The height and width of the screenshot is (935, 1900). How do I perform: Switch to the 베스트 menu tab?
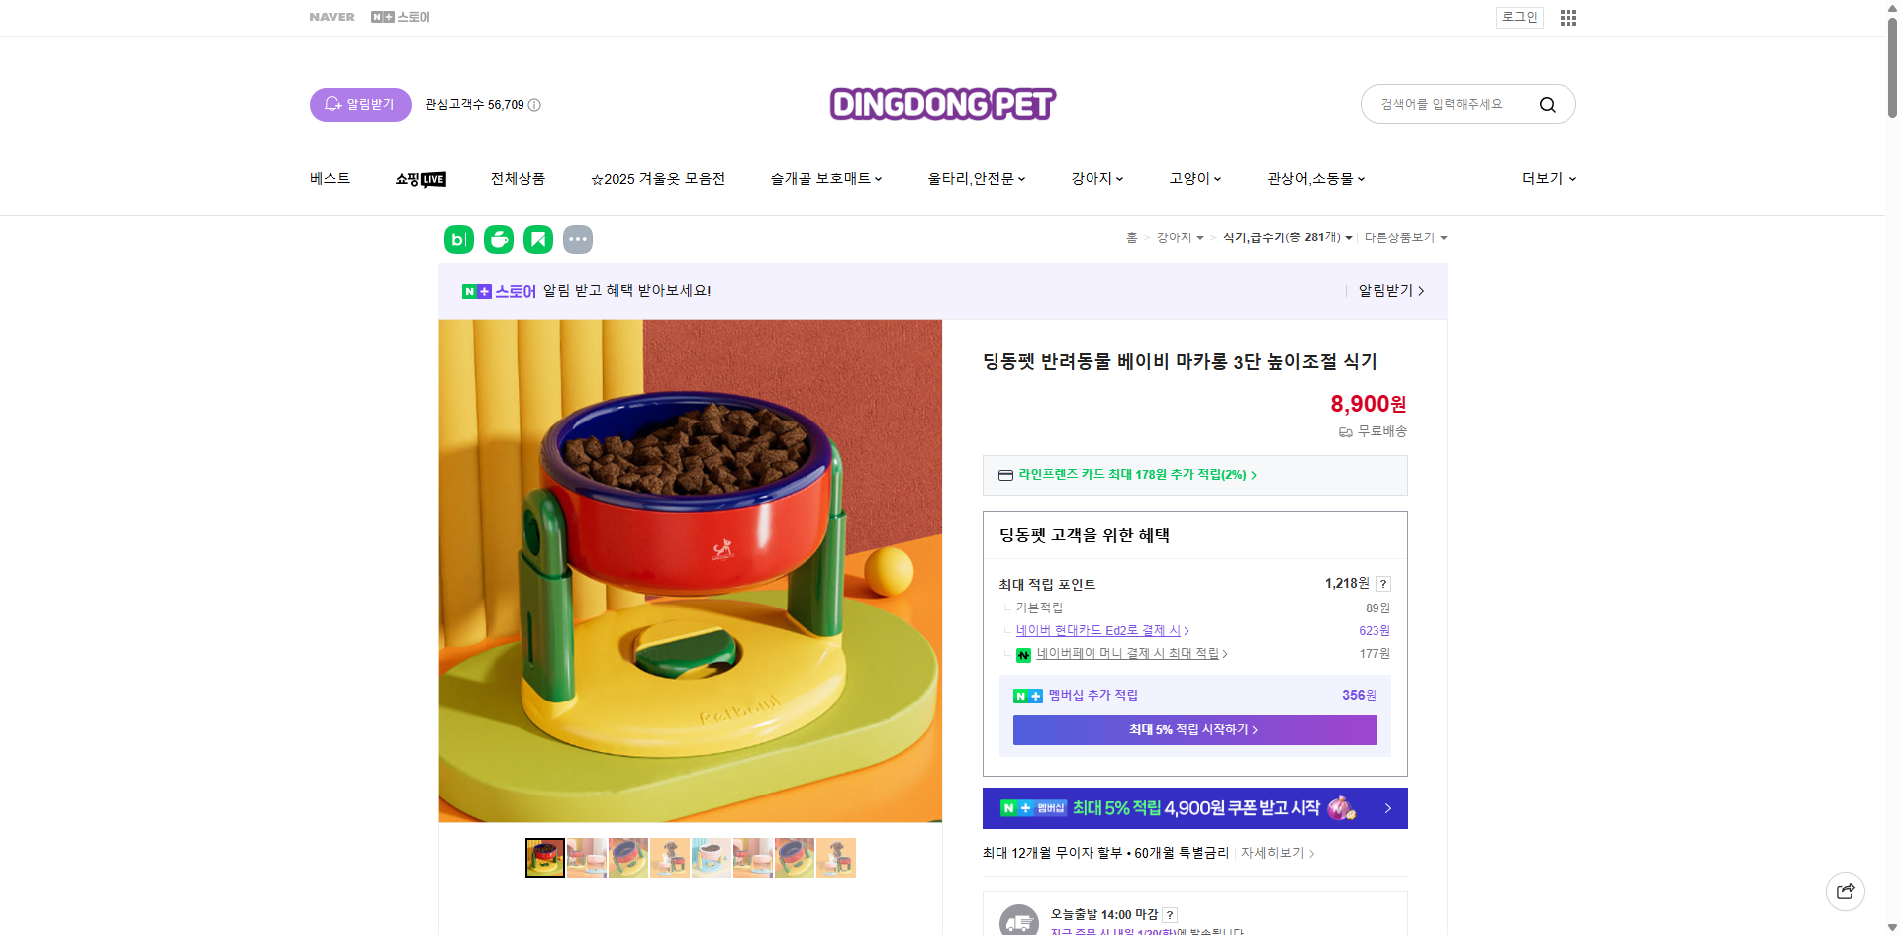(x=329, y=178)
